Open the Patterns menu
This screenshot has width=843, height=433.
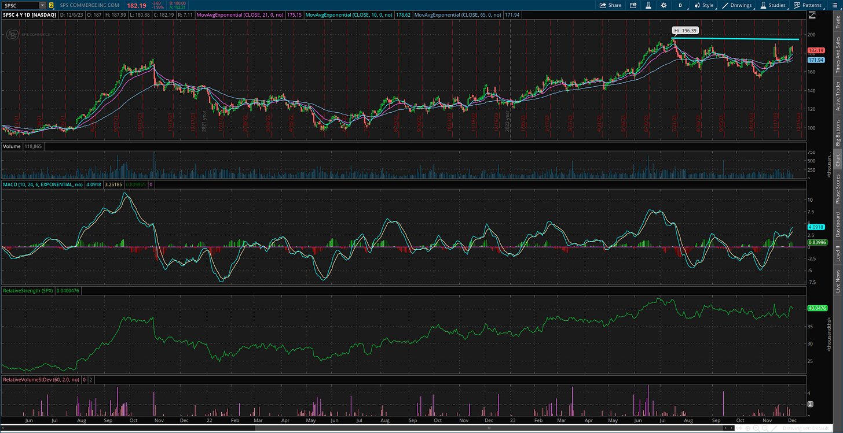pyautogui.click(x=809, y=5)
